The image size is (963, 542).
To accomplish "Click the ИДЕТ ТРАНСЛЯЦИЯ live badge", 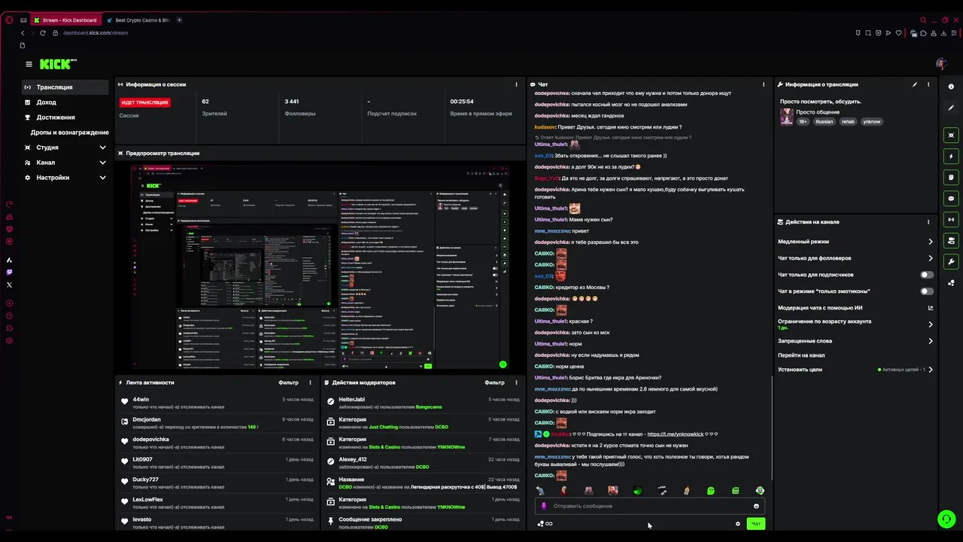I will click(x=144, y=102).
